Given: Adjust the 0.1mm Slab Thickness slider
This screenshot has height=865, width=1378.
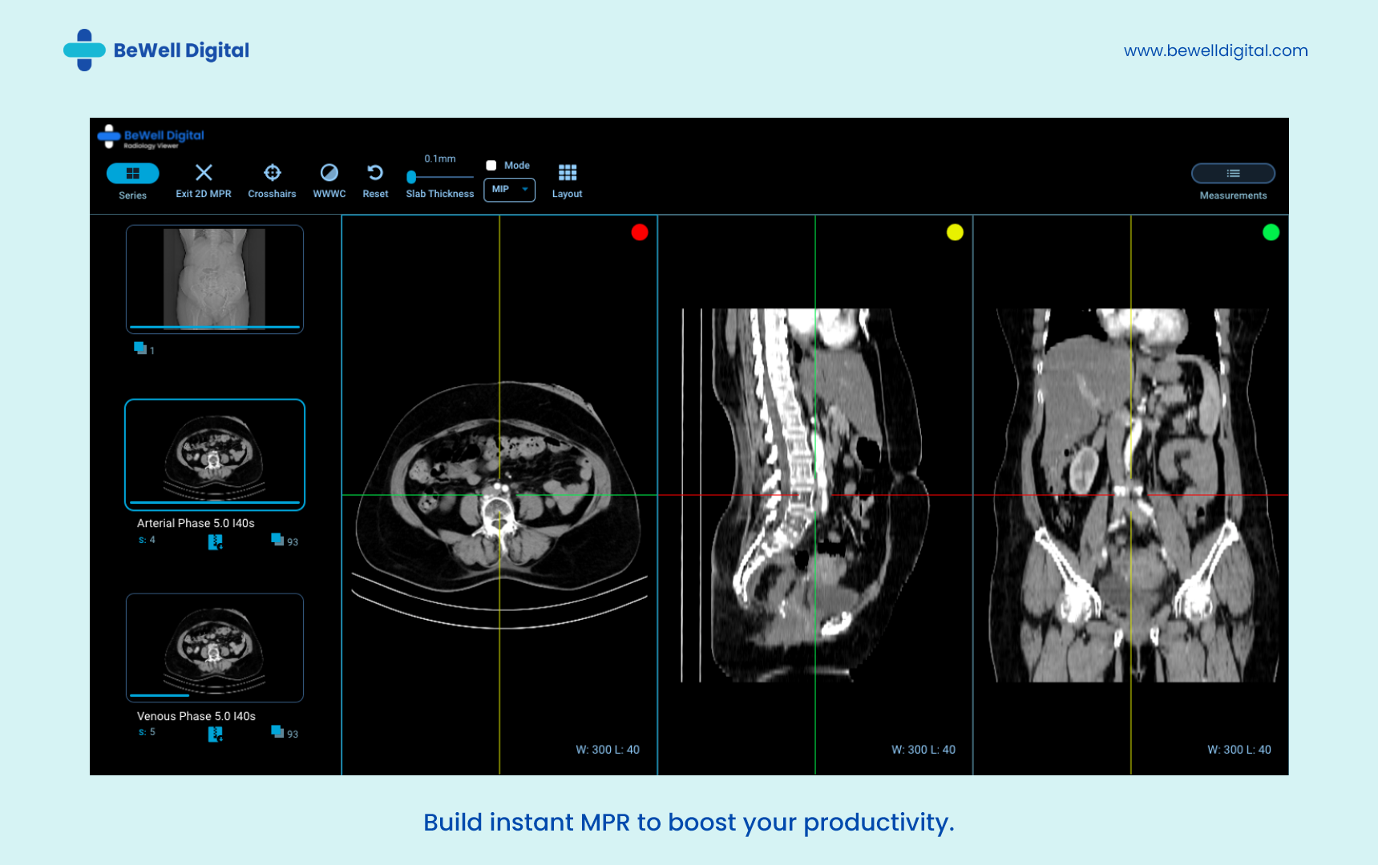Looking at the screenshot, I should coord(412,176).
